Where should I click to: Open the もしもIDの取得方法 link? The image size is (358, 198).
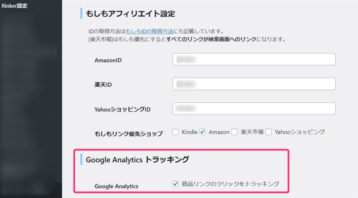click(x=149, y=31)
